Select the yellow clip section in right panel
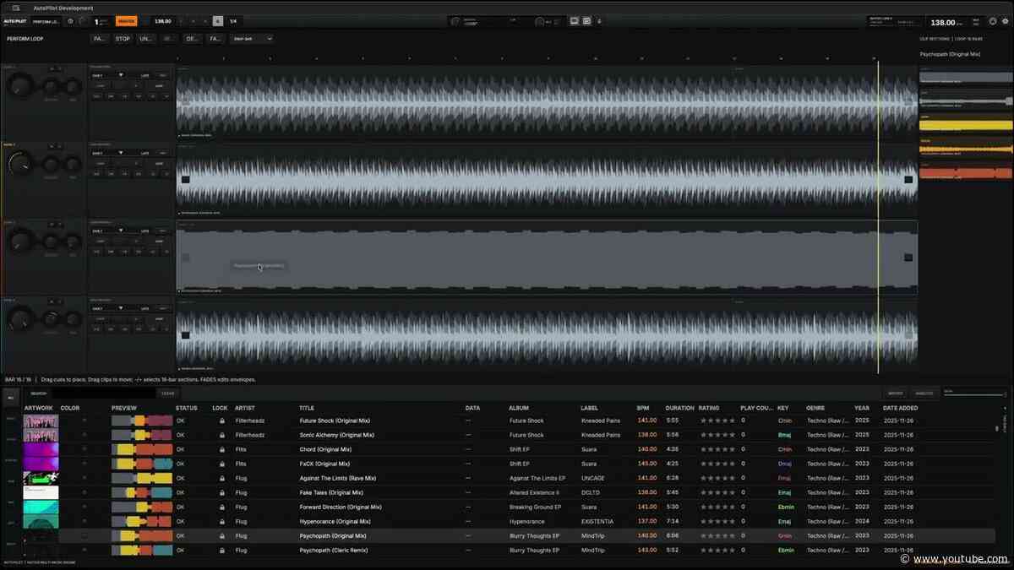The width and height of the screenshot is (1014, 570). pyautogui.click(x=965, y=125)
